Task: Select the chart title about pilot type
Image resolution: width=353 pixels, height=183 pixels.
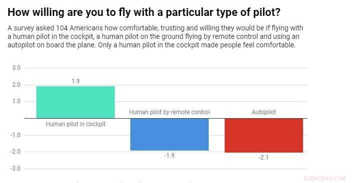Action: pyautogui.click(x=144, y=12)
